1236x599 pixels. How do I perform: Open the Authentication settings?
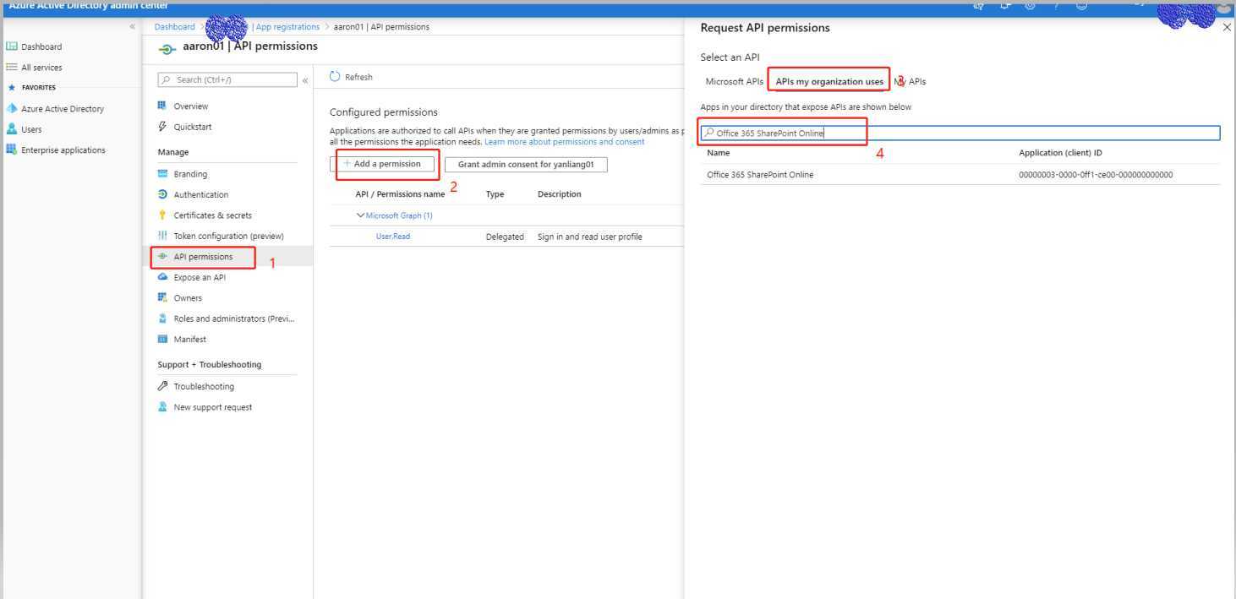(x=200, y=194)
